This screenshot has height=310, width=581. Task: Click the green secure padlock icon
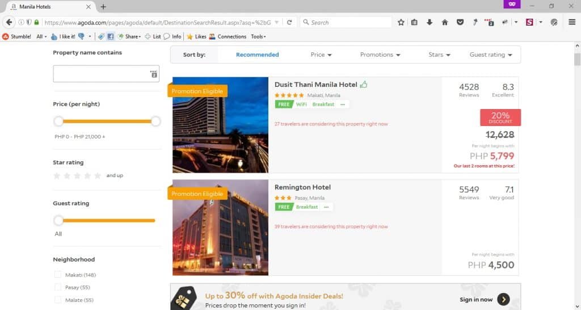coord(36,22)
